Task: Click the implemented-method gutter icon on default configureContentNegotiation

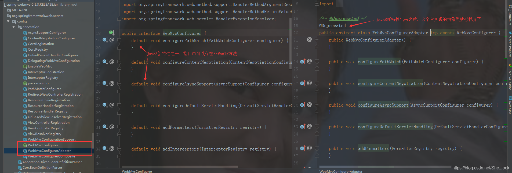Action: click(105, 62)
